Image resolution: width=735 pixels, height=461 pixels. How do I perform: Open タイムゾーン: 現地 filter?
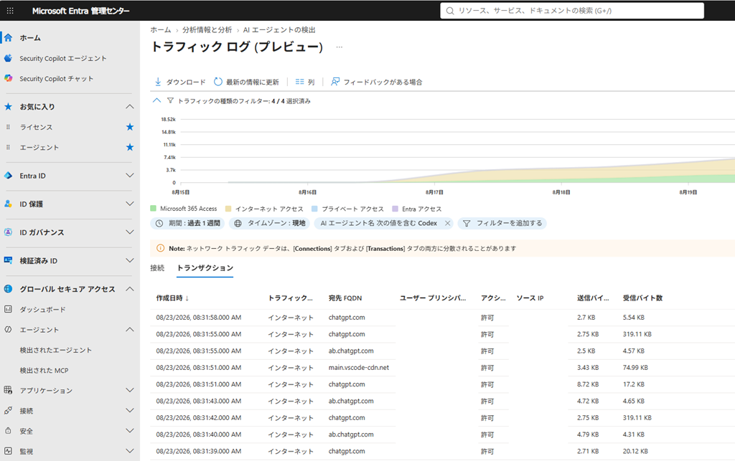click(x=270, y=223)
